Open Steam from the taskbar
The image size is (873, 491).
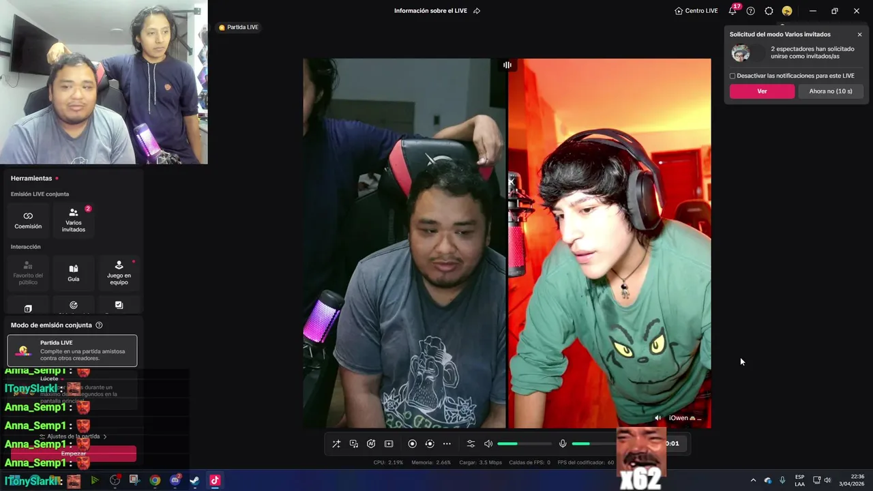(x=194, y=480)
